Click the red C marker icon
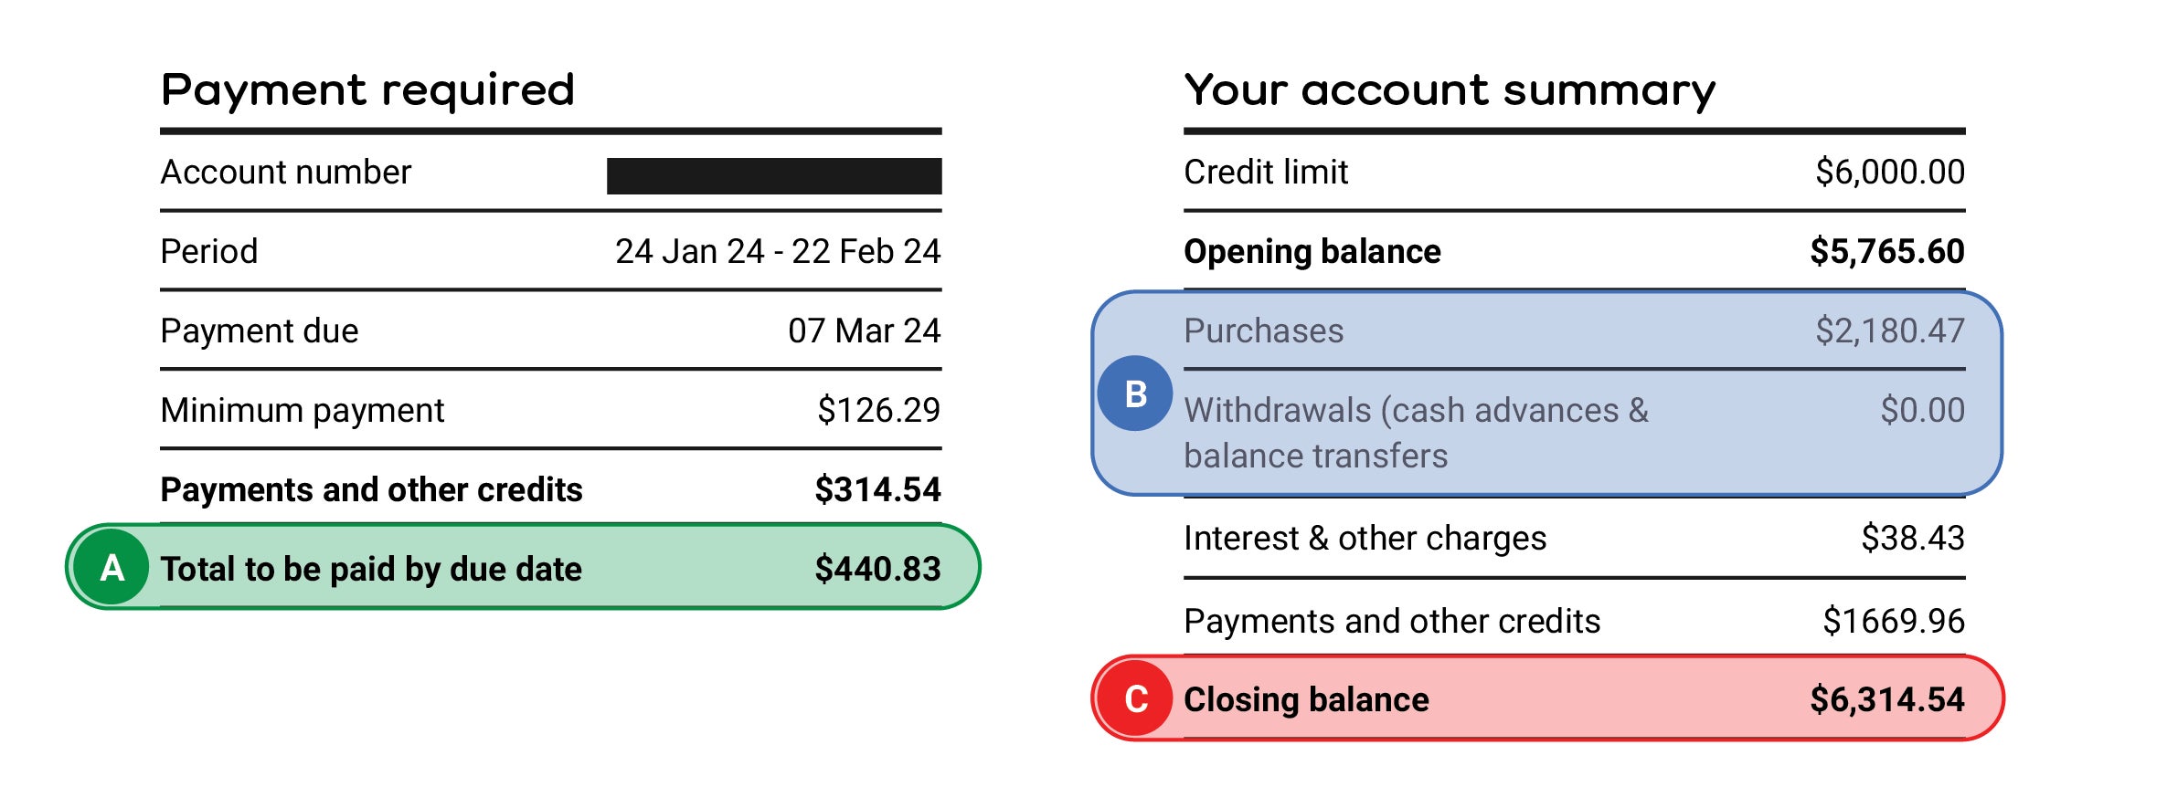This screenshot has height=787, width=2167. 1135,699
